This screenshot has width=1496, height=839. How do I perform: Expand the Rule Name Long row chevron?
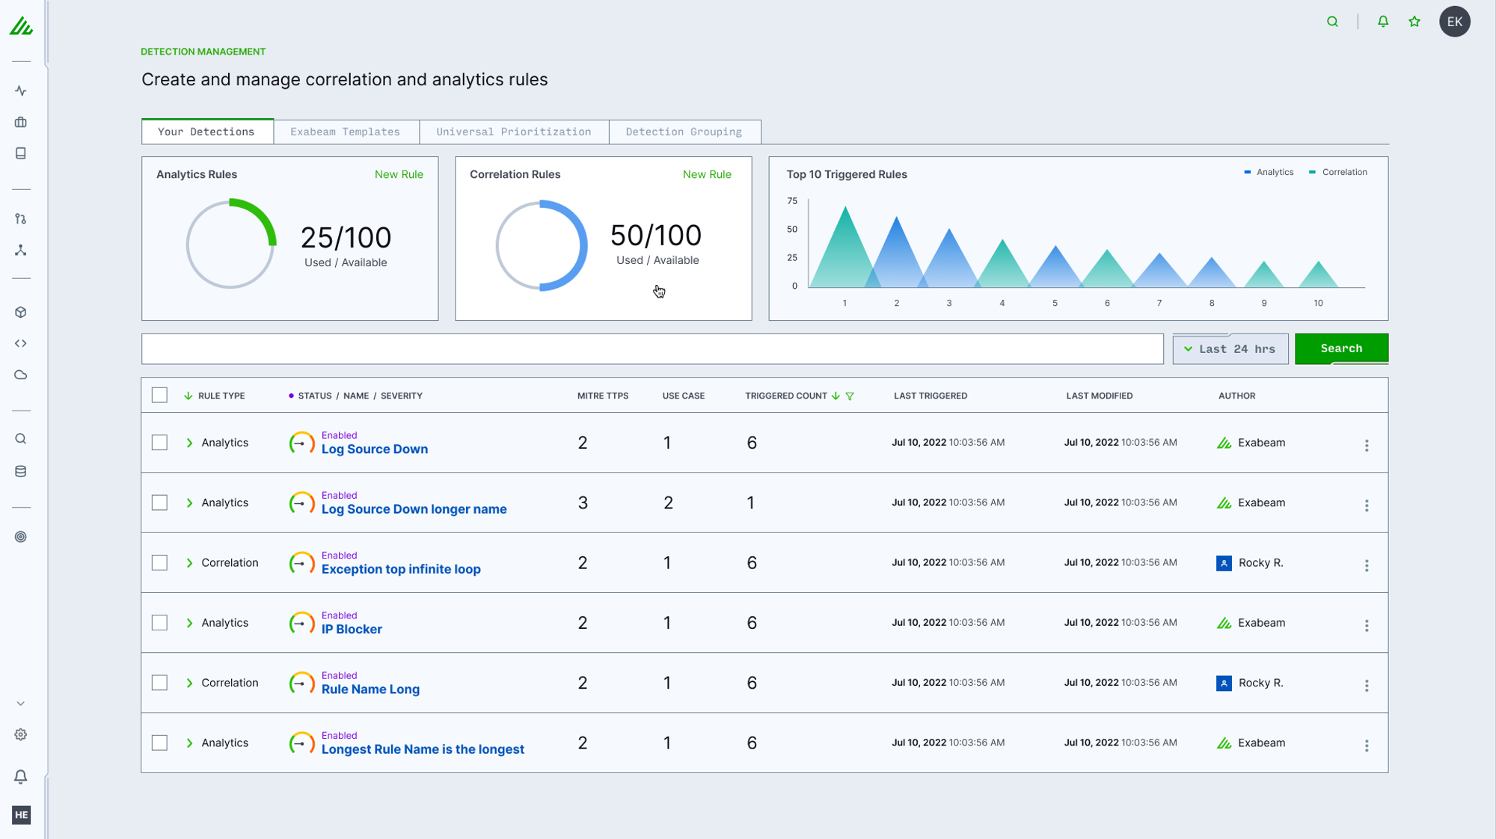coord(189,683)
